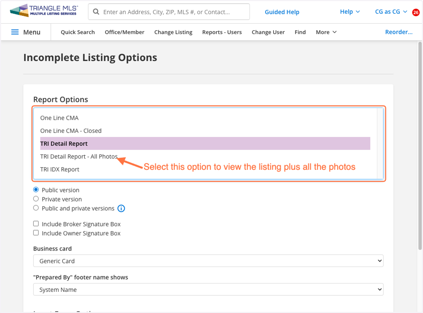Select Change User menu item
The image size is (423, 313).
coord(268,32)
